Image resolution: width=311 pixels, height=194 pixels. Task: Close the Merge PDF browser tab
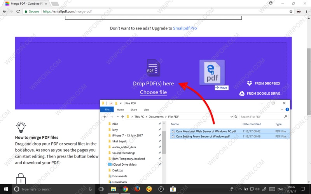point(46,3)
